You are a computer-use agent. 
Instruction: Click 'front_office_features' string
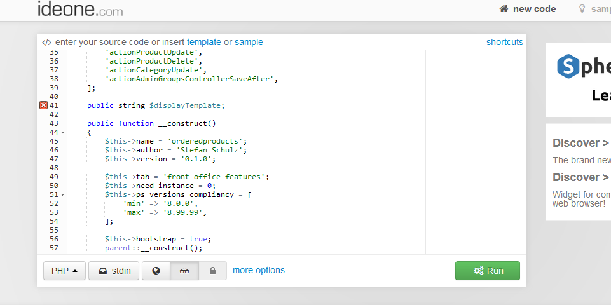[x=214, y=177]
